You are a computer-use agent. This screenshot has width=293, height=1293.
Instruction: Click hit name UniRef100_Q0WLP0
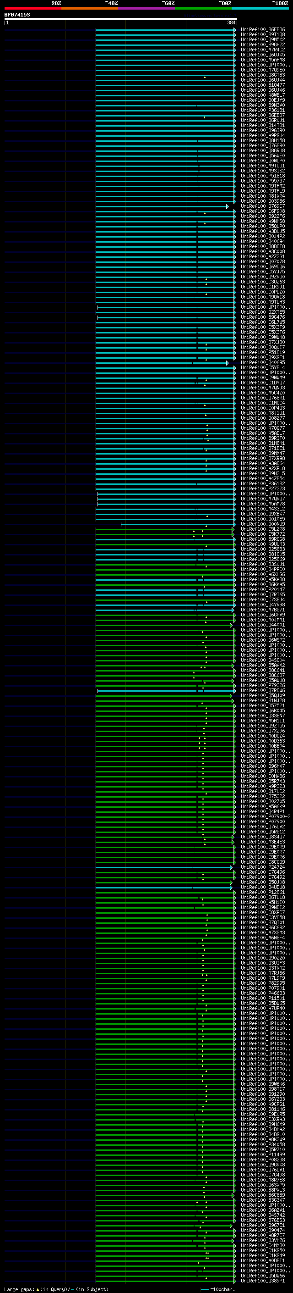coord(263,161)
